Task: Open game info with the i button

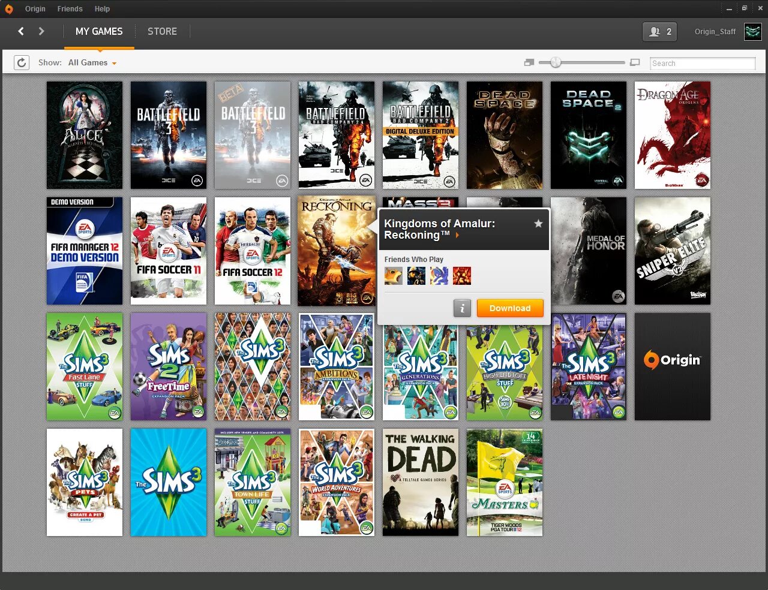Action: pyautogui.click(x=462, y=308)
